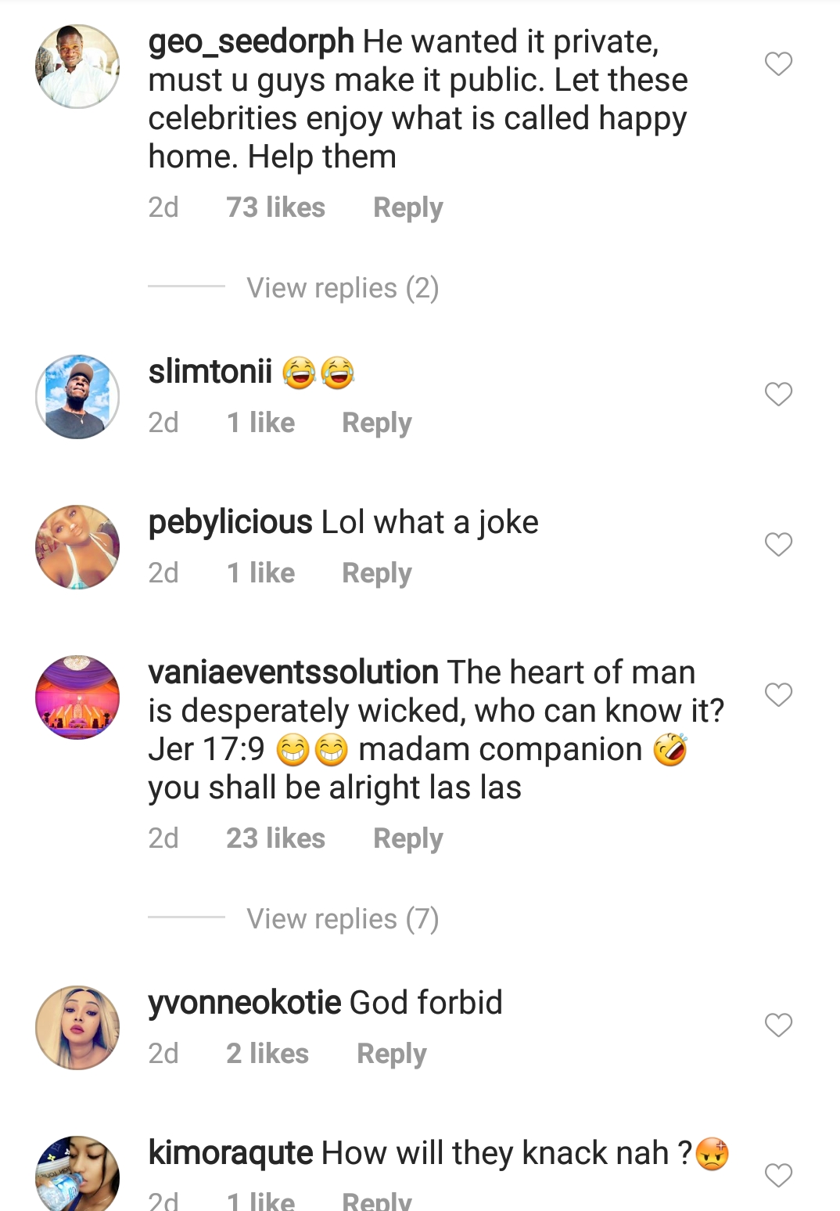The image size is (840, 1211).
Task: Open the slimtonii username link
Action: pyautogui.click(x=210, y=372)
